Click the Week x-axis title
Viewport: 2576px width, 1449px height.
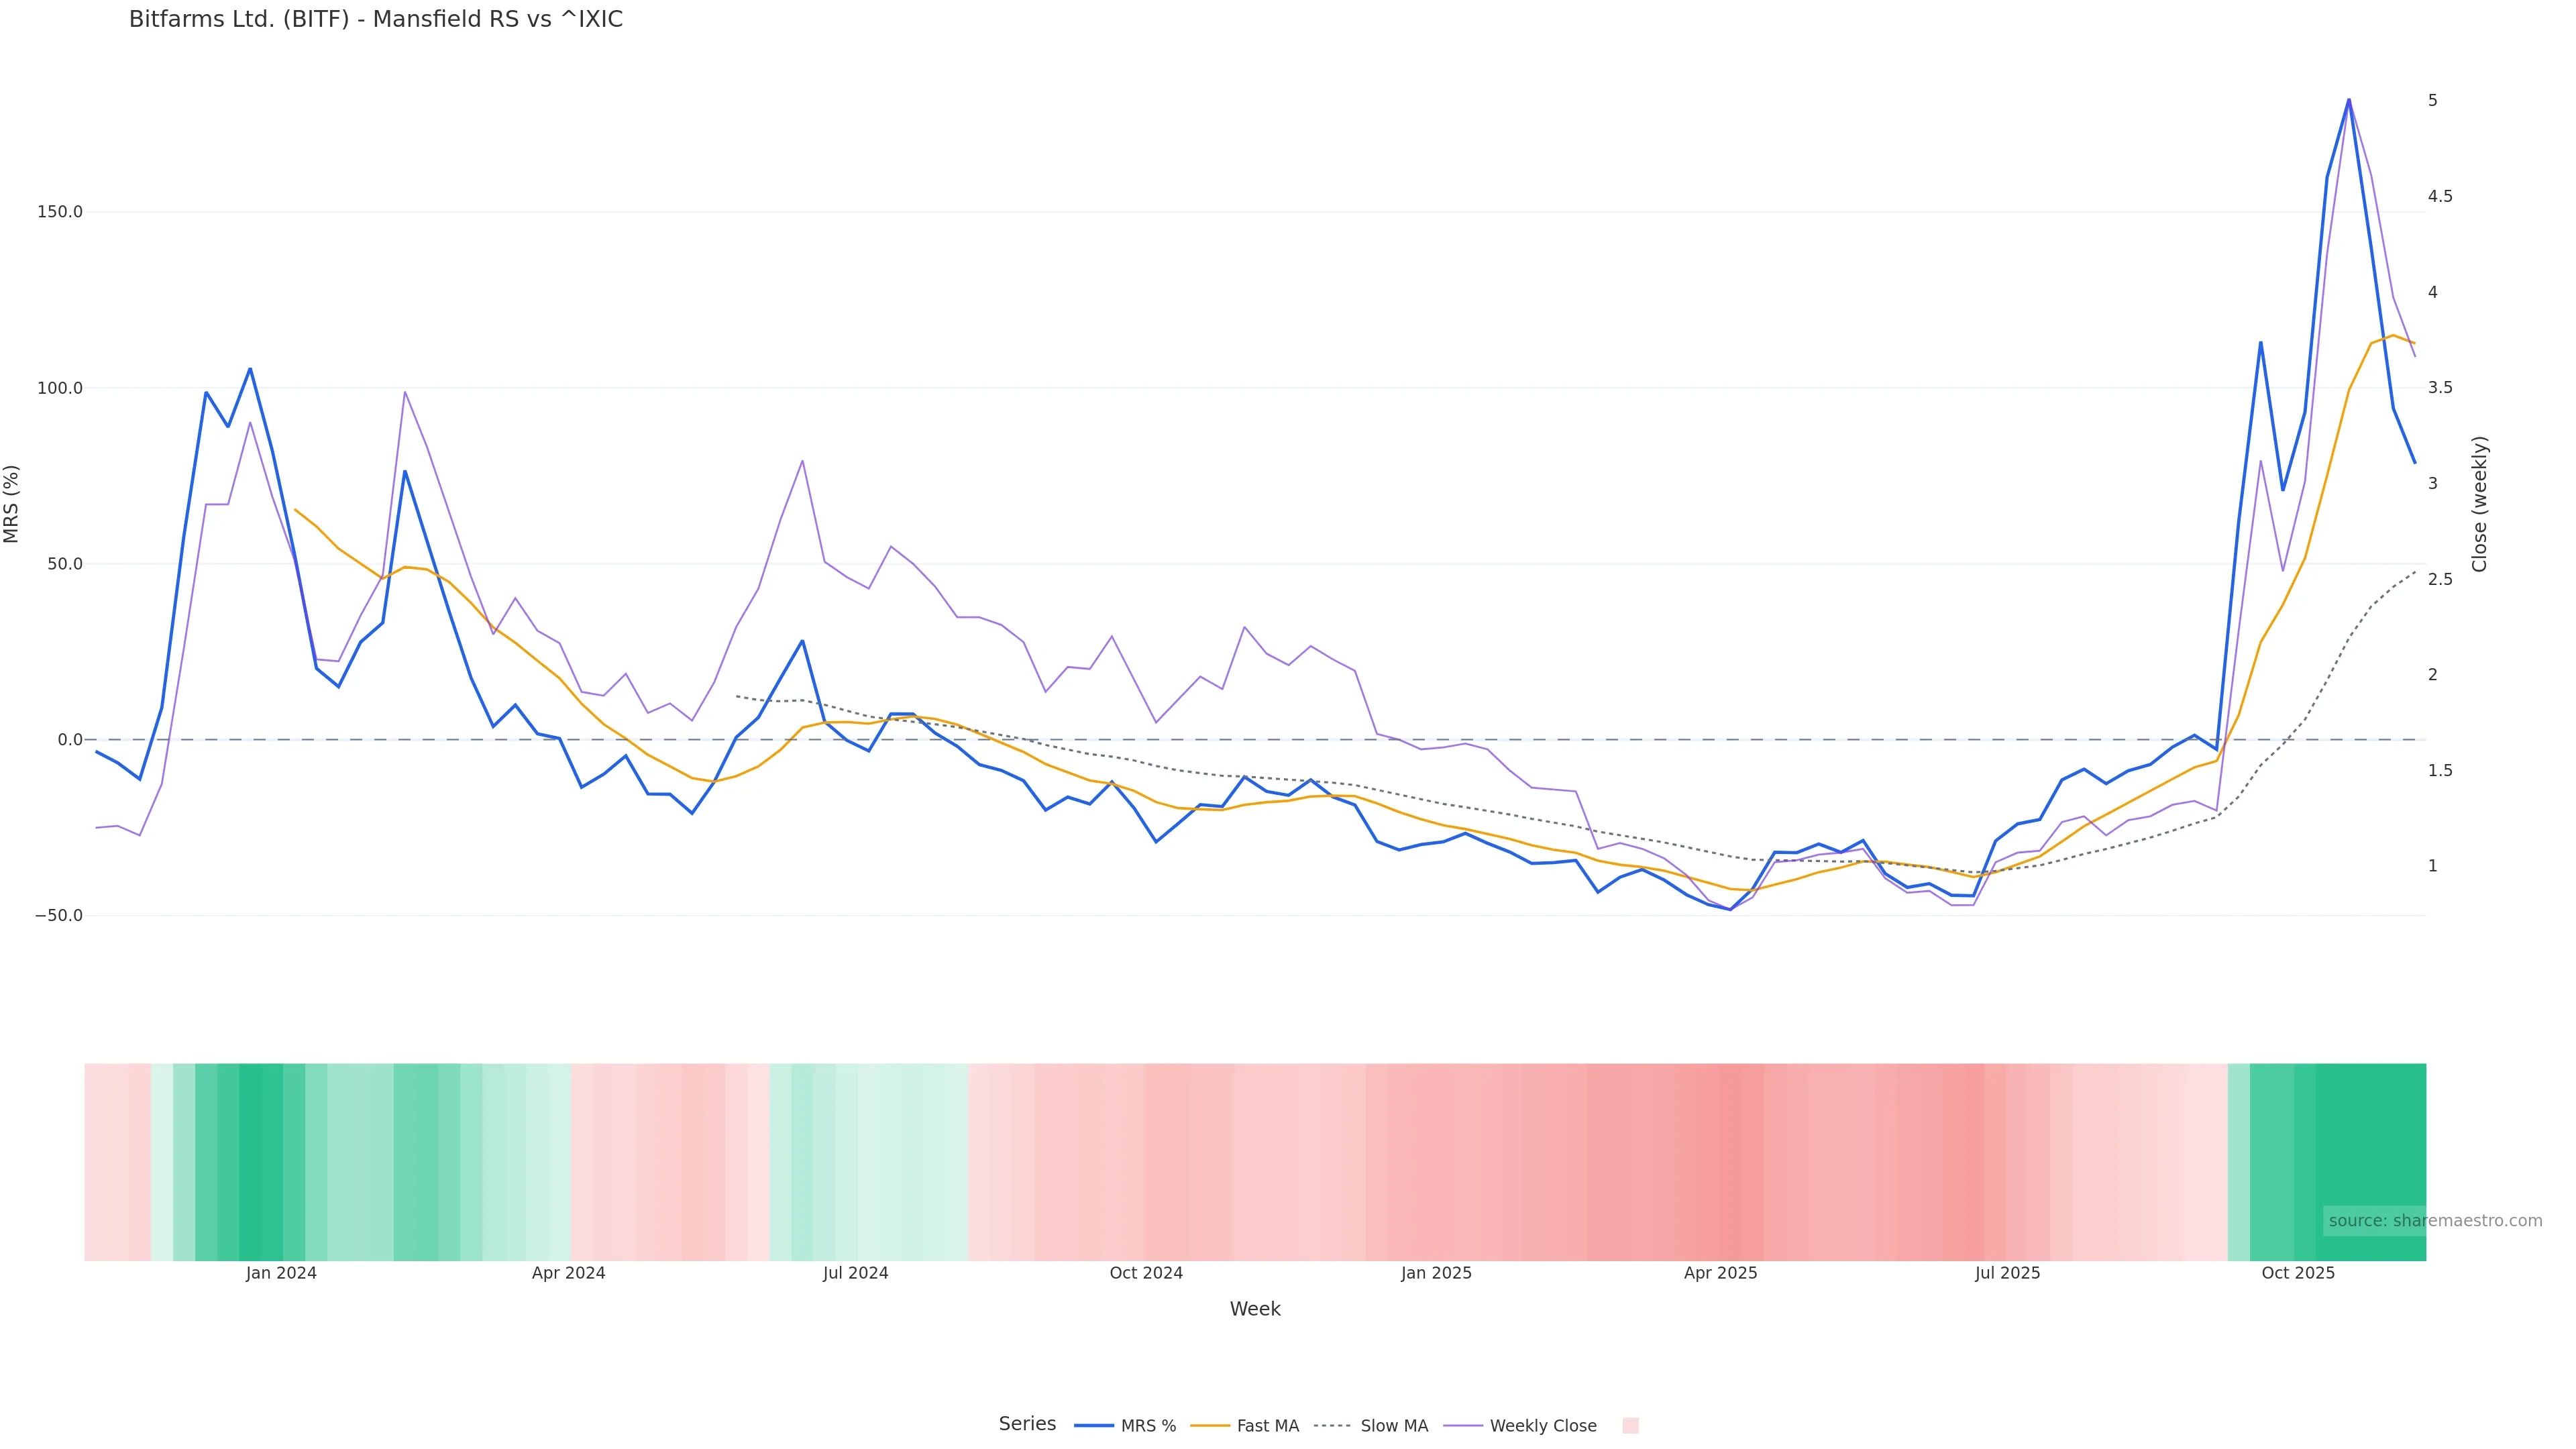pyautogui.click(x=1254, y=1309)
